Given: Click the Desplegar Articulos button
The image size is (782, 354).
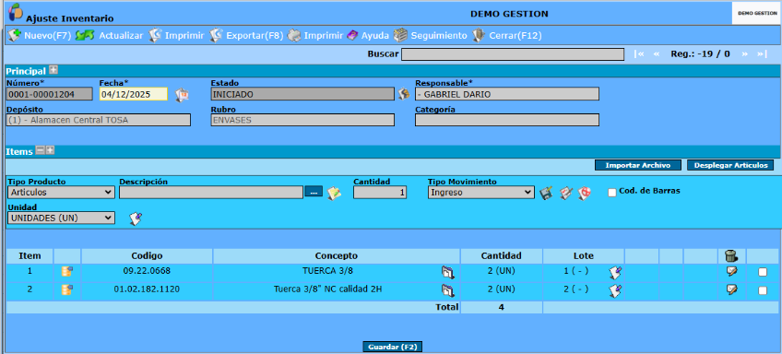Looking at the screenshot, I should tap(730, 165).
